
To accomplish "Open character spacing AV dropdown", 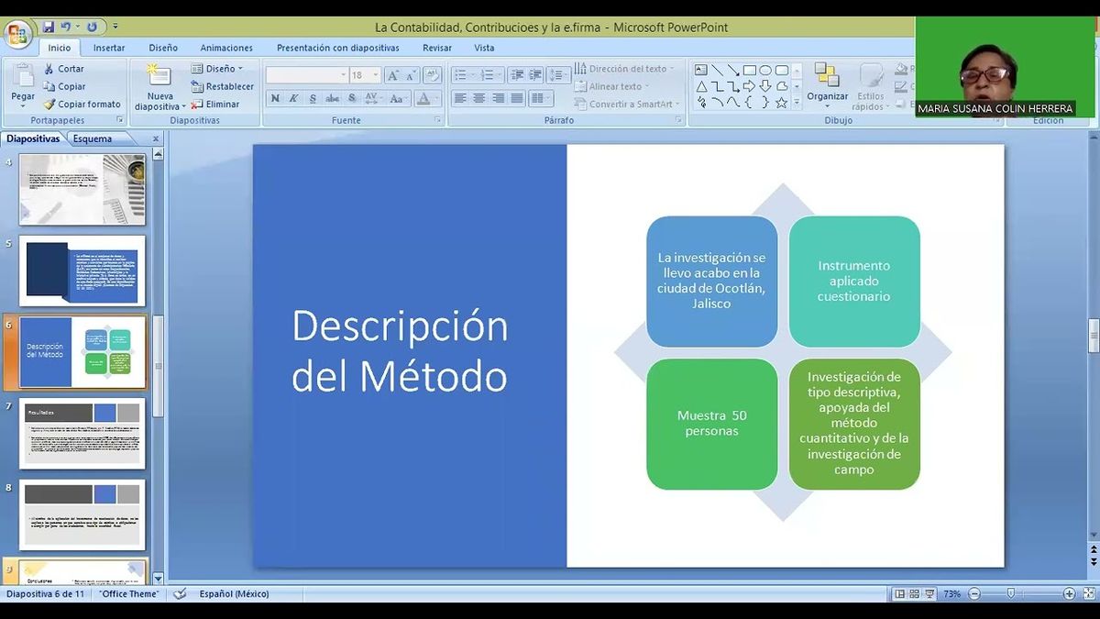I will (374, 98).
